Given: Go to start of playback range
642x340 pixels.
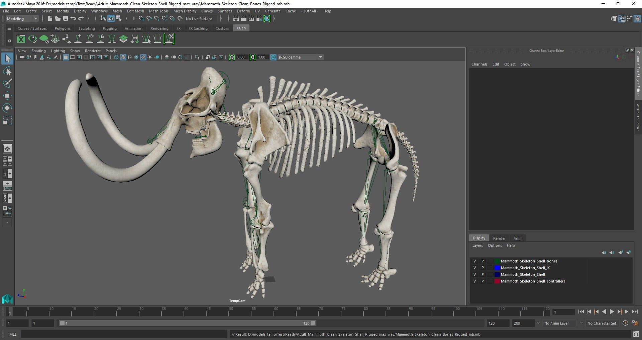Looking at the screenshot, I should [581, 312].
